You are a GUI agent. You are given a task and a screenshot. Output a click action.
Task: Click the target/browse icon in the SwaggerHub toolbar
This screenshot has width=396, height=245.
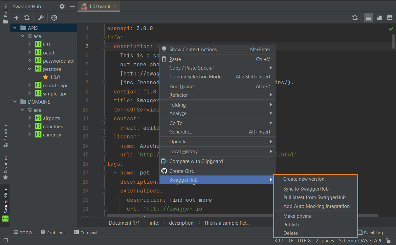click(x=54, y=18)
